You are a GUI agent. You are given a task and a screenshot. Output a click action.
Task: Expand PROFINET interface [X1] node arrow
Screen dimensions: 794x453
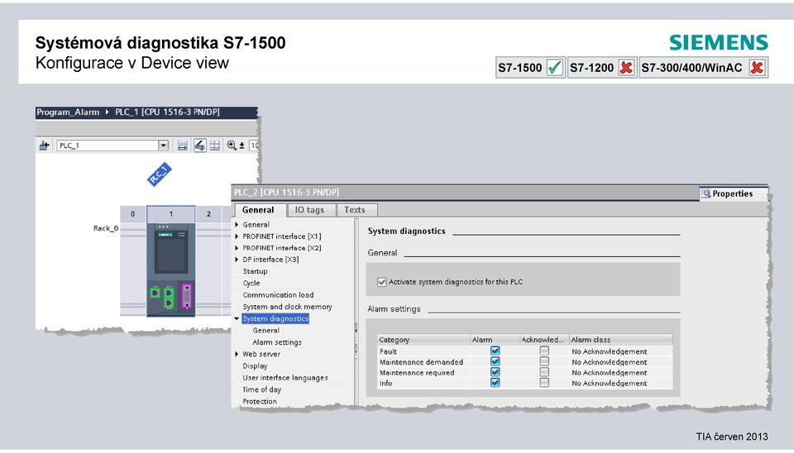click(237, 236)
